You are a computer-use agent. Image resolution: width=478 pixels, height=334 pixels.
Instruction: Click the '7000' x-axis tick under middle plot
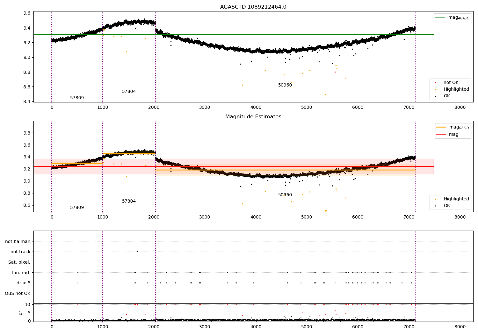(x=409, y=217)
